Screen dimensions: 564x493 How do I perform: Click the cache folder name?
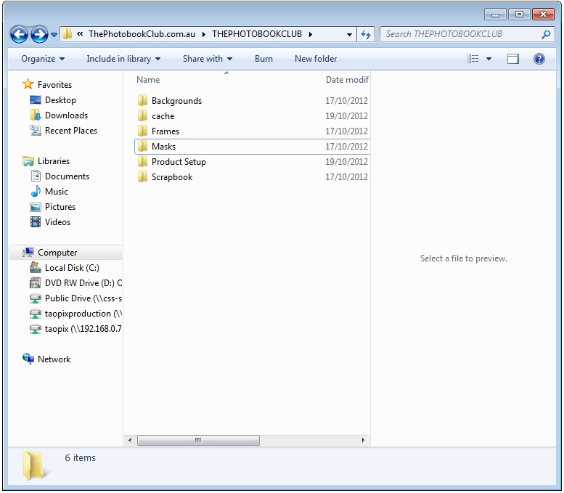(x=163, y=116)
